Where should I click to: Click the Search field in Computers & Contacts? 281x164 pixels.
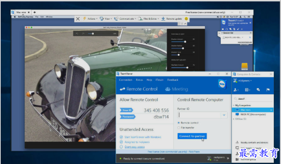point(253,99)
